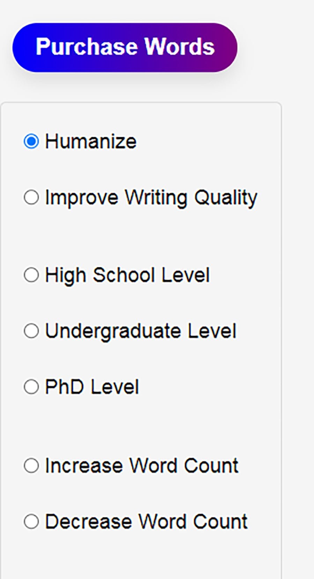The width and height of the screenshot is (314, 579).
Task: Turn on Increase Word Count radio button
Action: [x=31, y=466]
